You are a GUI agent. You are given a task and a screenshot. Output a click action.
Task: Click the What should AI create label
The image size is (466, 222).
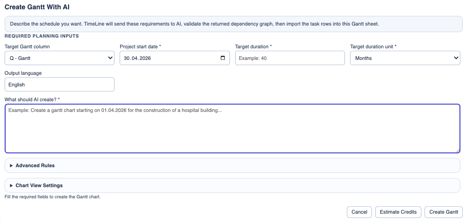tap(32, 99)
